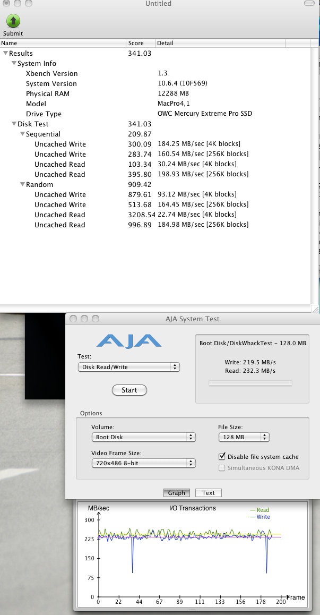Click the Random score 909.42
This screenshot has width=320, height=615.
coord(140,184)
